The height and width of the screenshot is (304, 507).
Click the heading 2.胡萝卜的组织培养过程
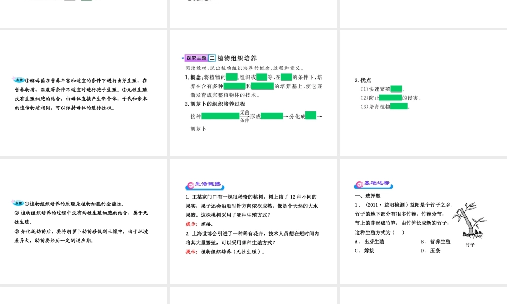click(215, 104)
